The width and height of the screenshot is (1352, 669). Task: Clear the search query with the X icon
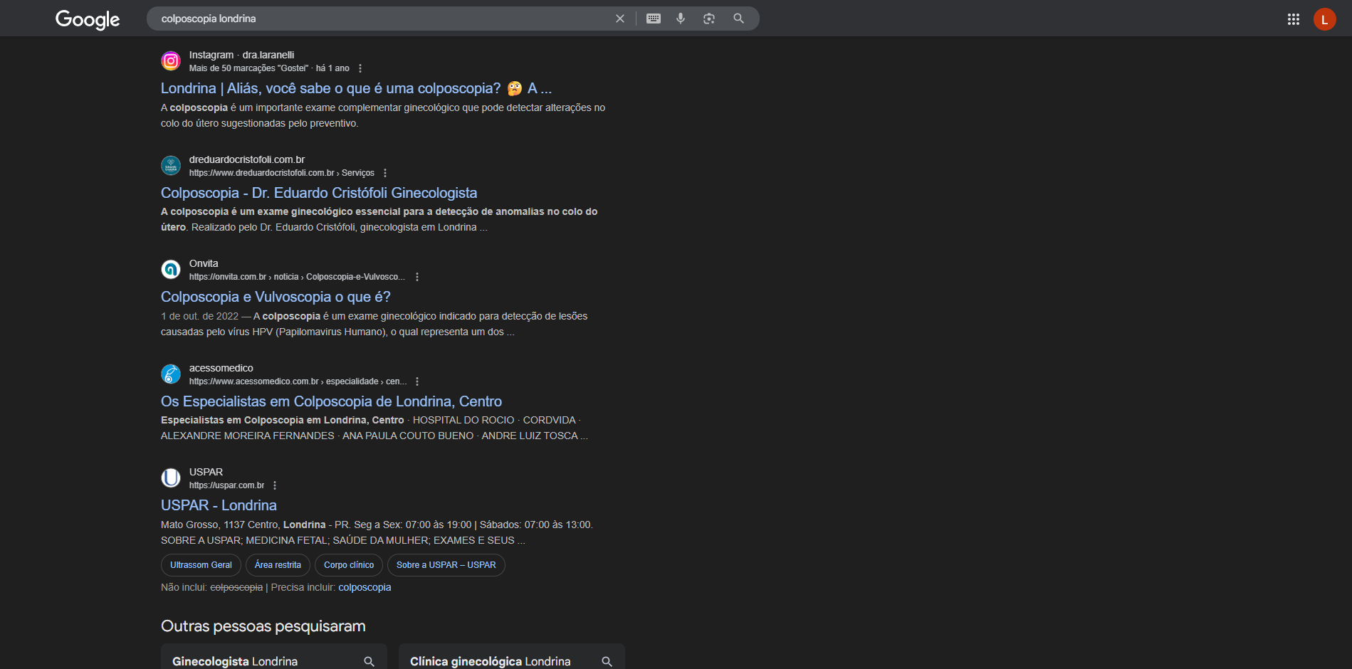pos(620,19)
